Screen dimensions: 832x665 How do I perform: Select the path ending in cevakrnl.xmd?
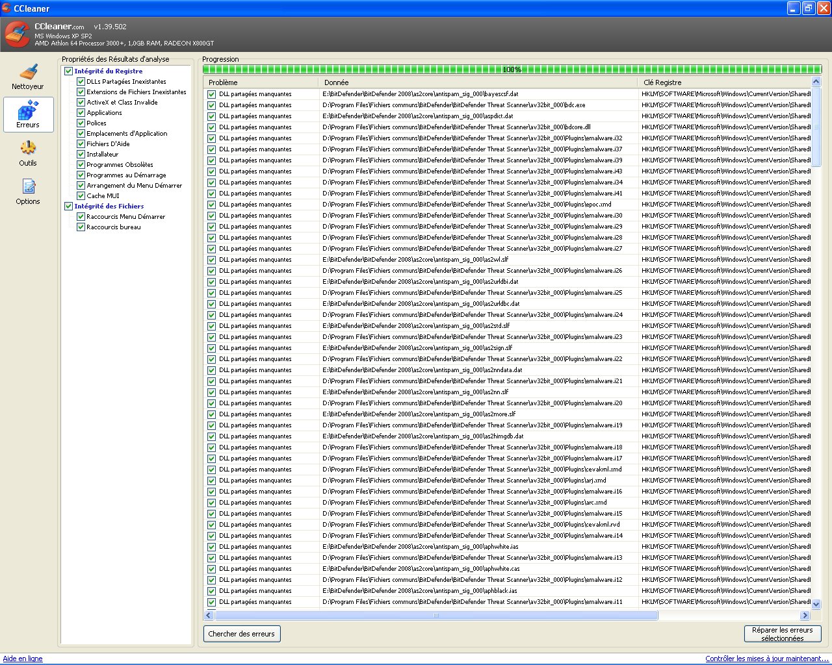[472, 470]
